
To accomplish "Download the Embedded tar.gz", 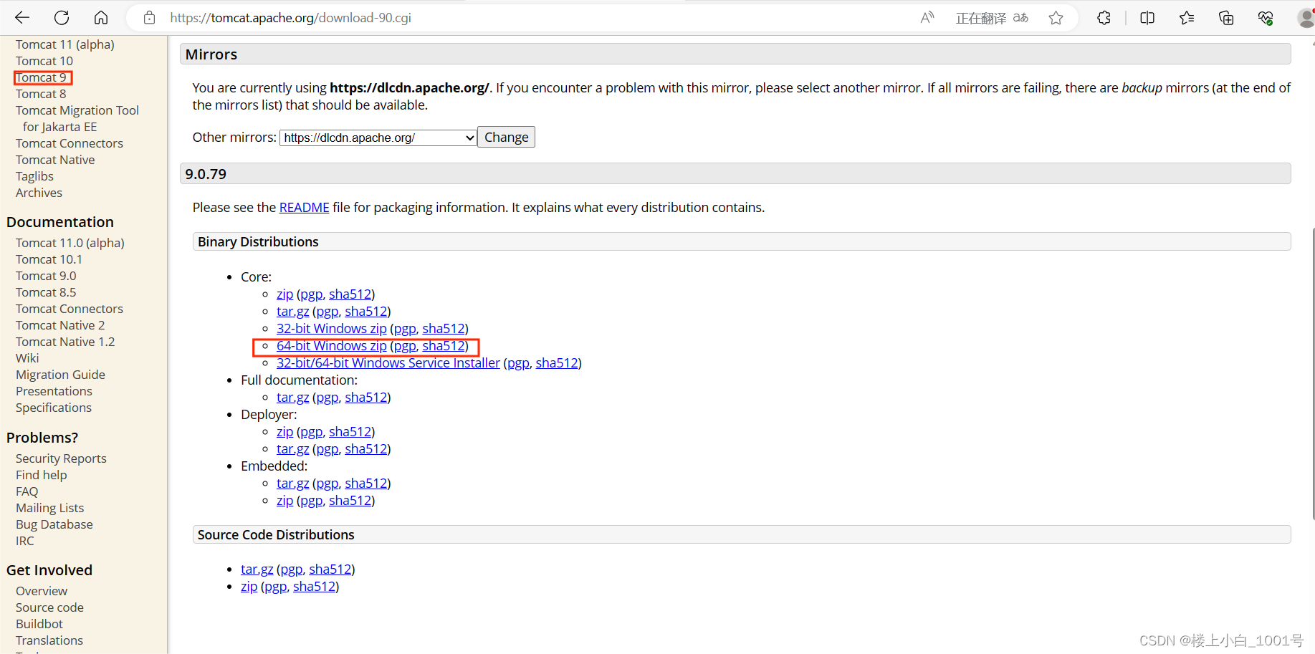I will tap(292, 484).
